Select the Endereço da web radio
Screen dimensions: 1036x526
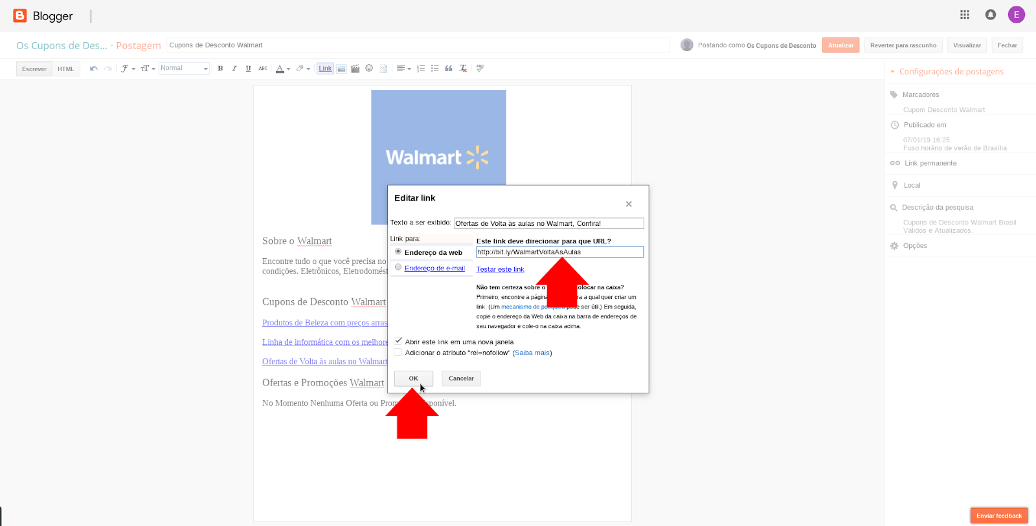(398, 252)
